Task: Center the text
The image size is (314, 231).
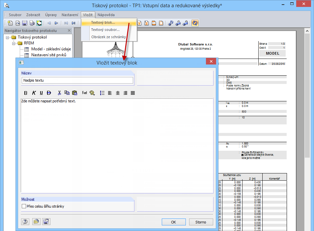Action: click(x=118, y=93)
